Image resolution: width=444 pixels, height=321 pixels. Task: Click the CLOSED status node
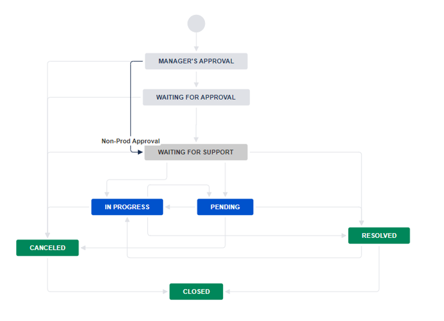point(196,291)
